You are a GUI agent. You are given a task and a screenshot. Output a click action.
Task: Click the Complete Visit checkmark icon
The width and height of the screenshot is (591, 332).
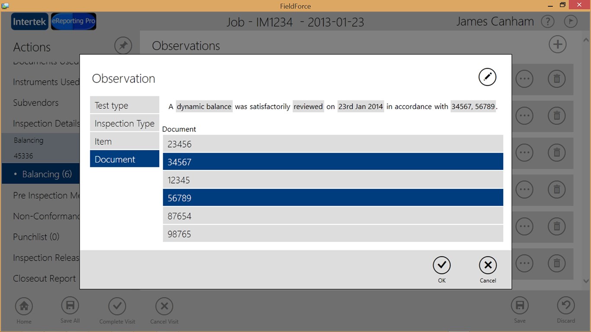(x=117, y=306)
